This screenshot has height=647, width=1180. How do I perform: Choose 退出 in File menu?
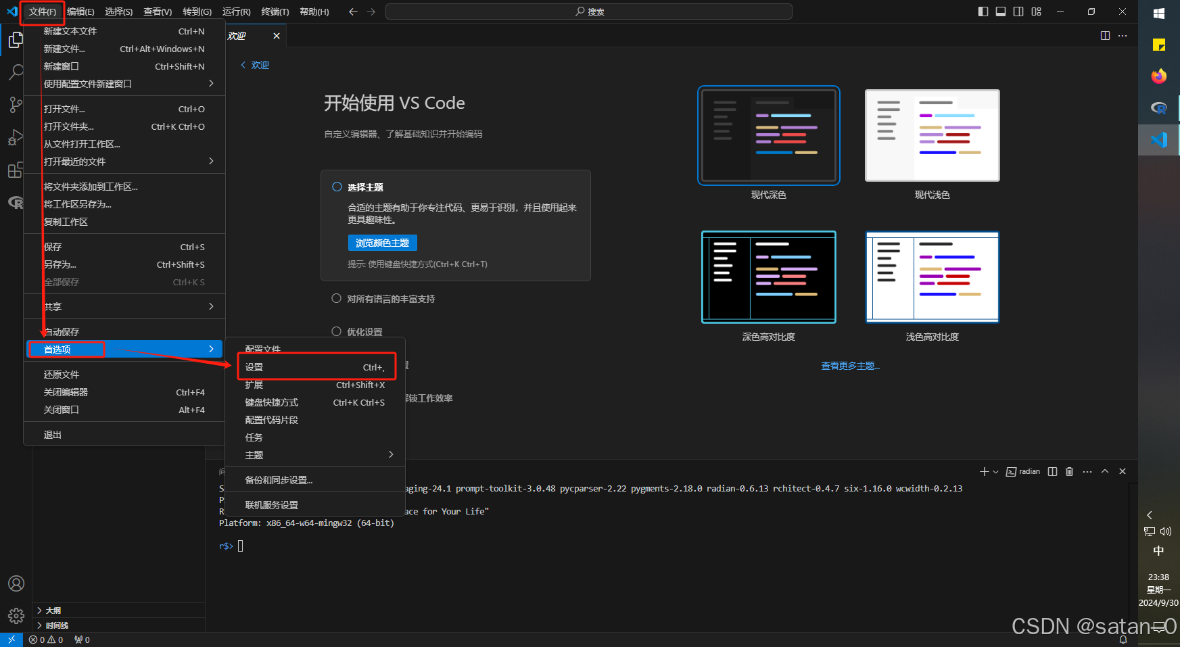[124, 435]
